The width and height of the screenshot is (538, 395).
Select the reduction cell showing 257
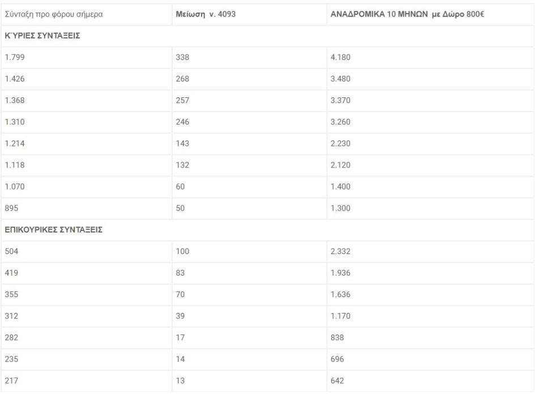point(249,101)
